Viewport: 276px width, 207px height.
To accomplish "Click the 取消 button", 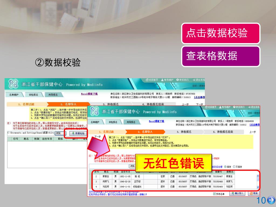I will (x=254, y=193).
